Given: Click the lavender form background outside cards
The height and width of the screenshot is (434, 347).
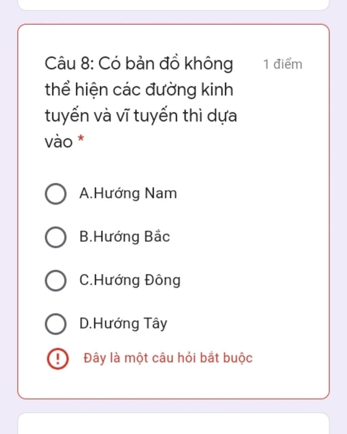Looking at the screenshot, I should click(8, 217).
